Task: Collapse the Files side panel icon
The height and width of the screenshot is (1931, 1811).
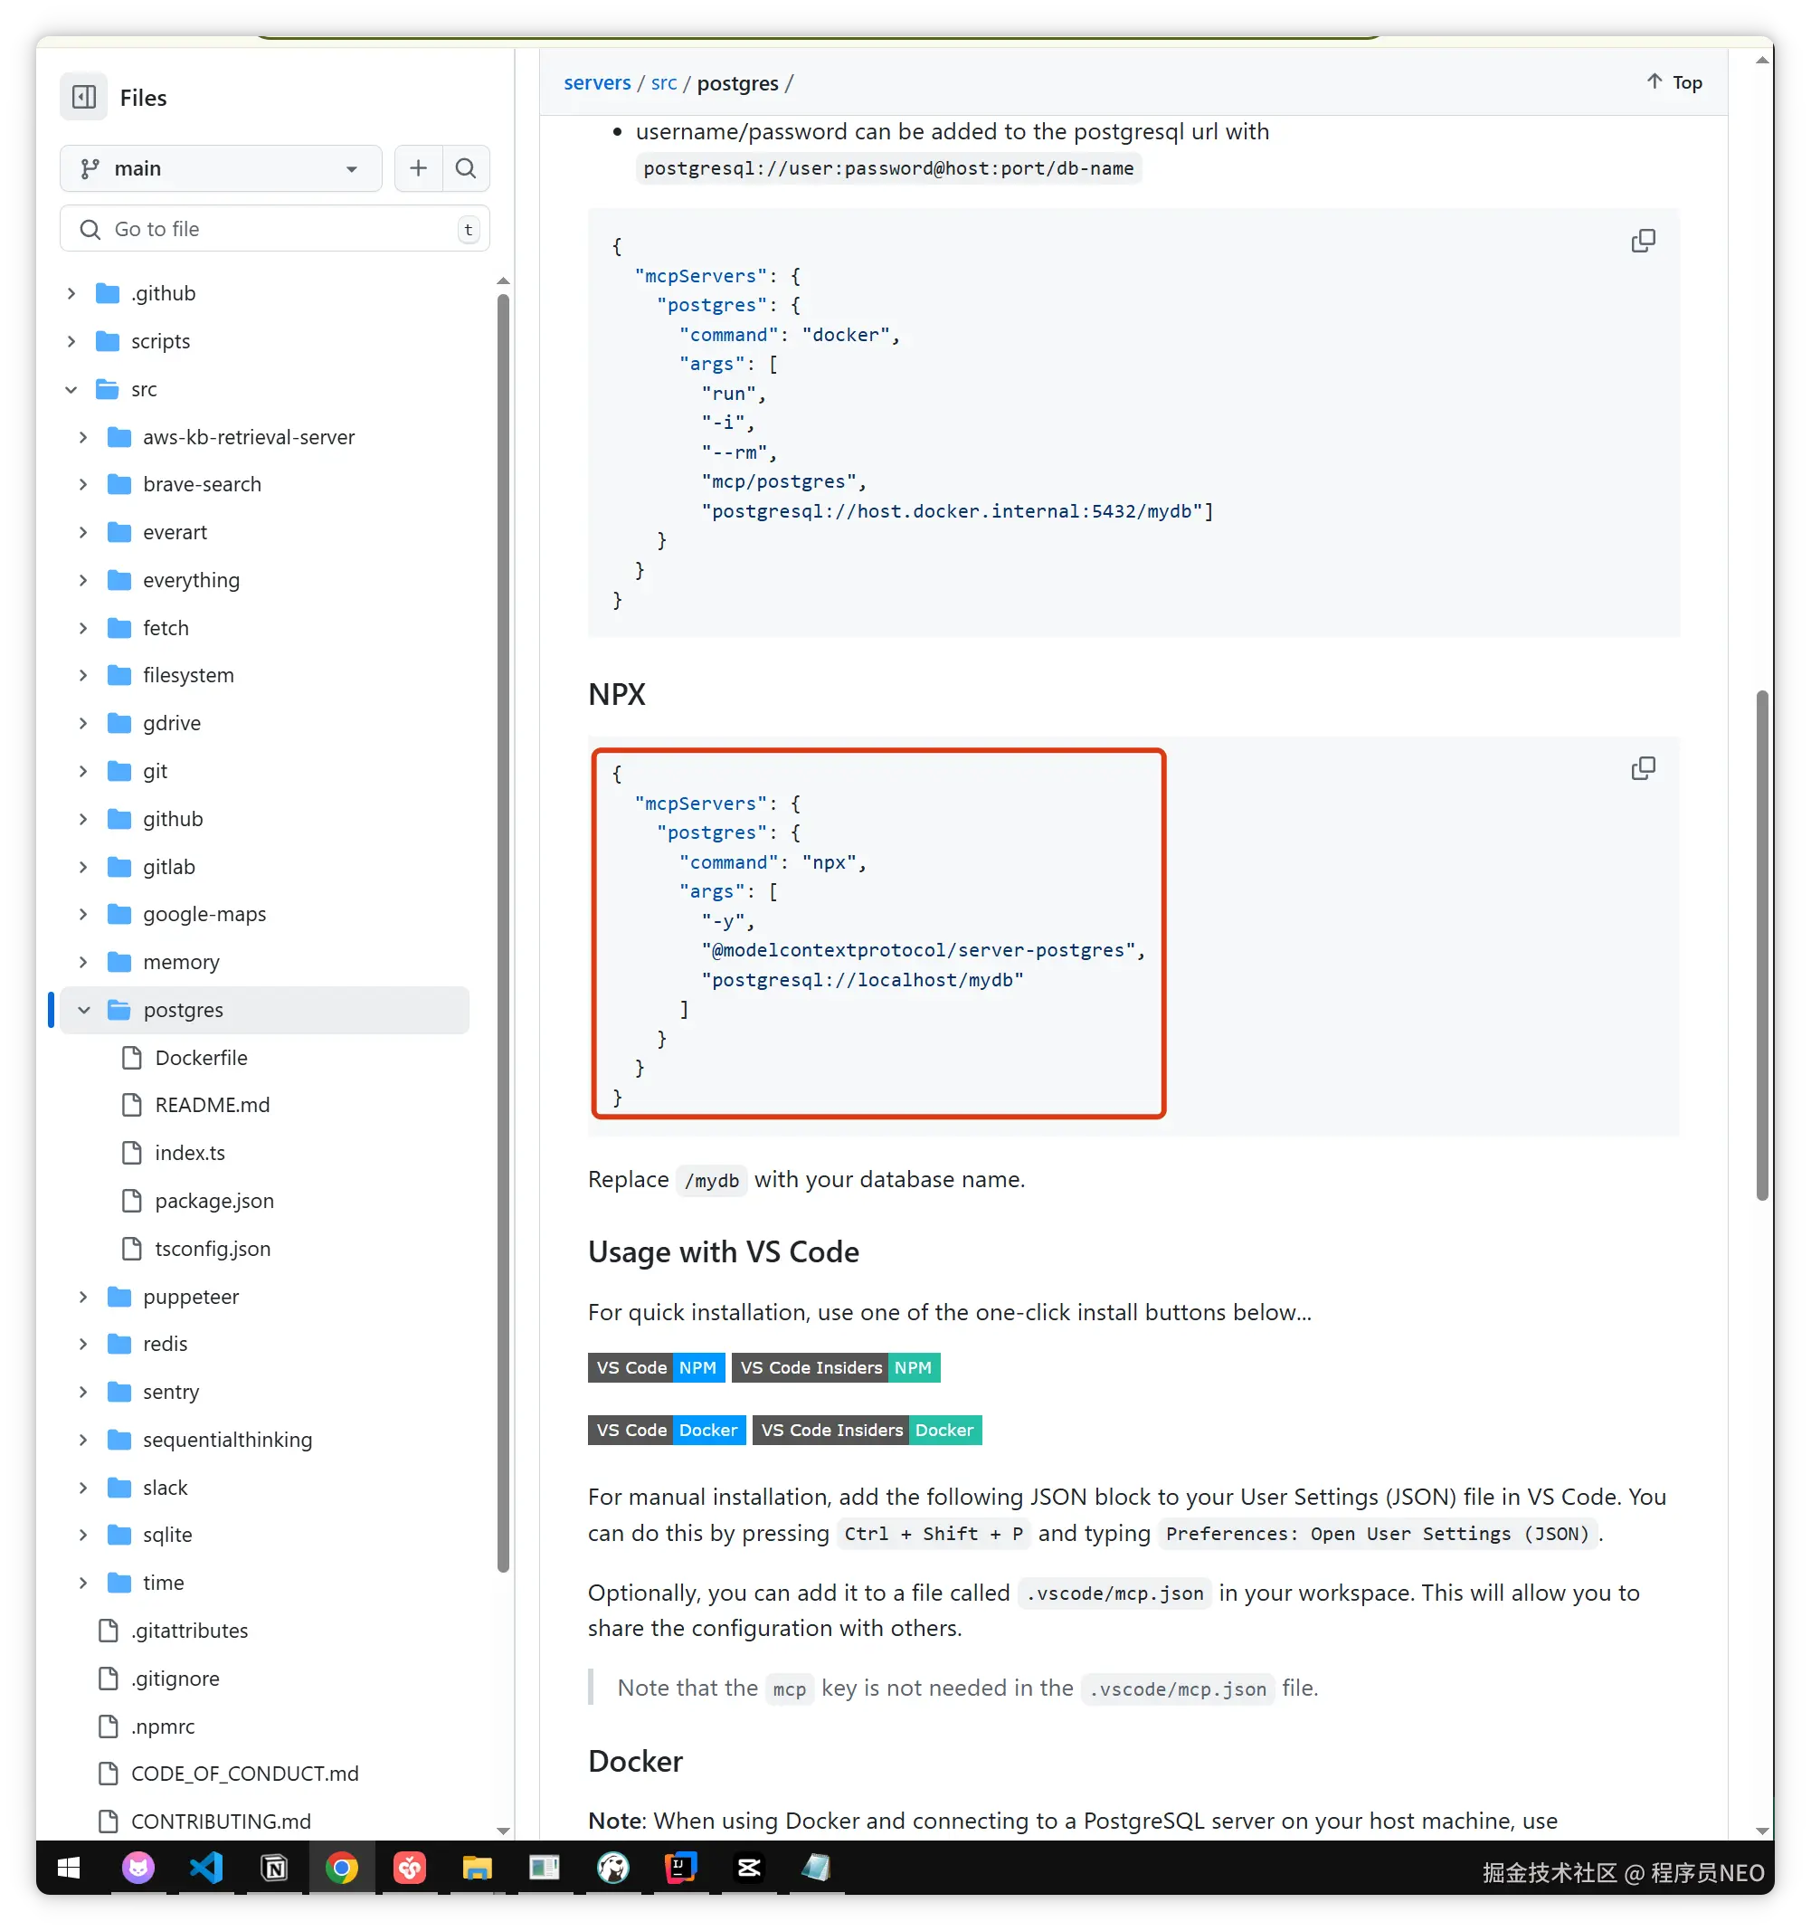Action: [x=83, y=97]
